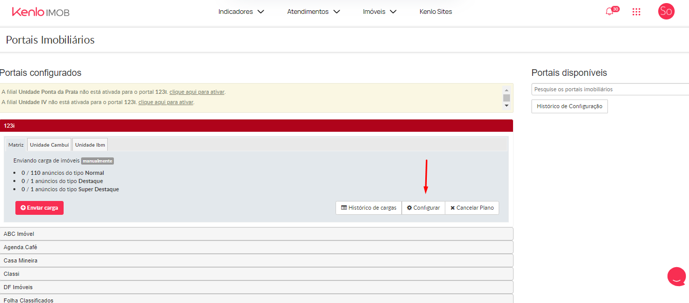689x303 pixels.
Task: Click the Portais Imobiliários page title
Action: coord(50,40)
